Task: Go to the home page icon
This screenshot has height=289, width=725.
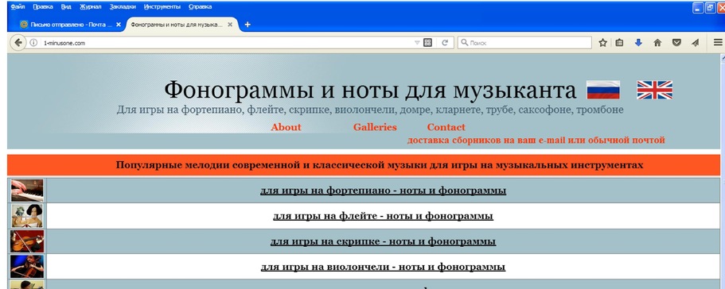Action: pyautogui.click(x=657, y=43)
